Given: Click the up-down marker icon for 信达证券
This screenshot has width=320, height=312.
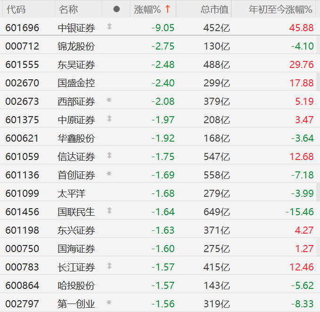Looking at the screenshot, I should tap(109, 155).
